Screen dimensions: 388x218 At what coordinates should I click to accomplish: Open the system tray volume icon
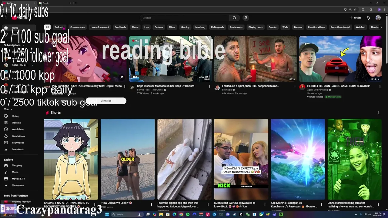click(370, 214)
